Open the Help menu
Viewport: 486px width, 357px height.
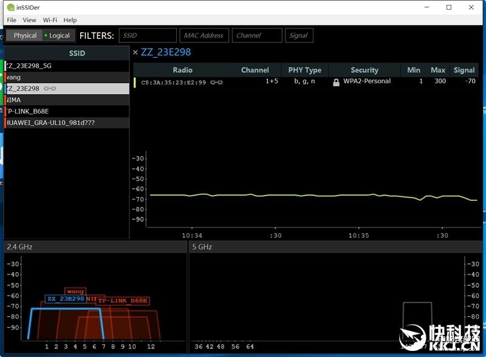click(70, 20)
